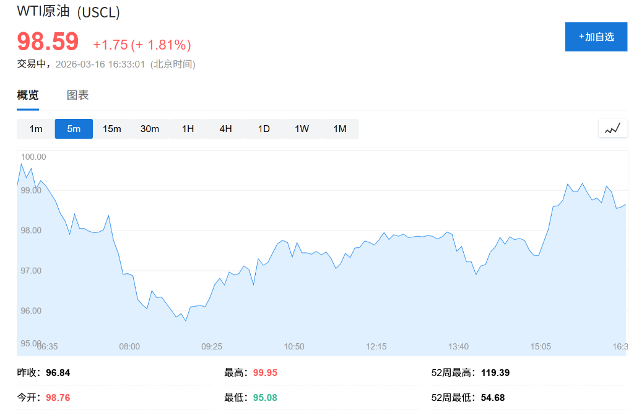Select the 5m timeframe

coord(74,129)
